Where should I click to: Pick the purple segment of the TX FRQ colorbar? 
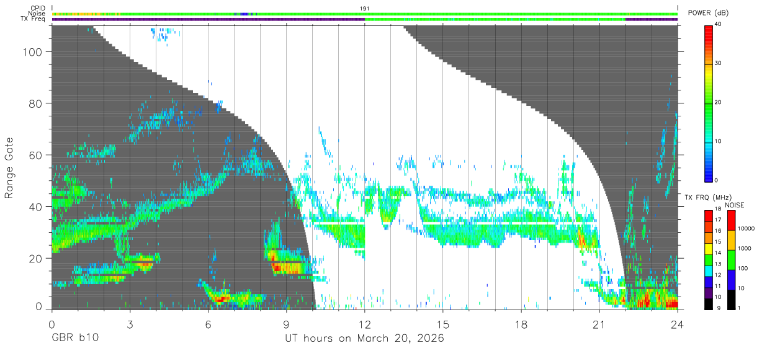tap(709, 293)
